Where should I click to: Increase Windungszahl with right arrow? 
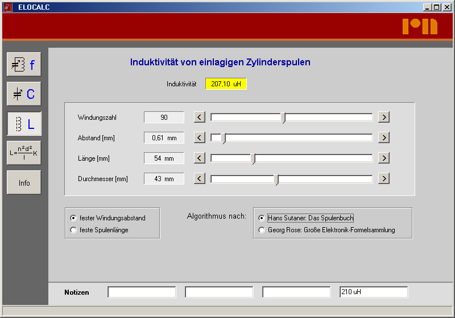[x=384, y=118]
